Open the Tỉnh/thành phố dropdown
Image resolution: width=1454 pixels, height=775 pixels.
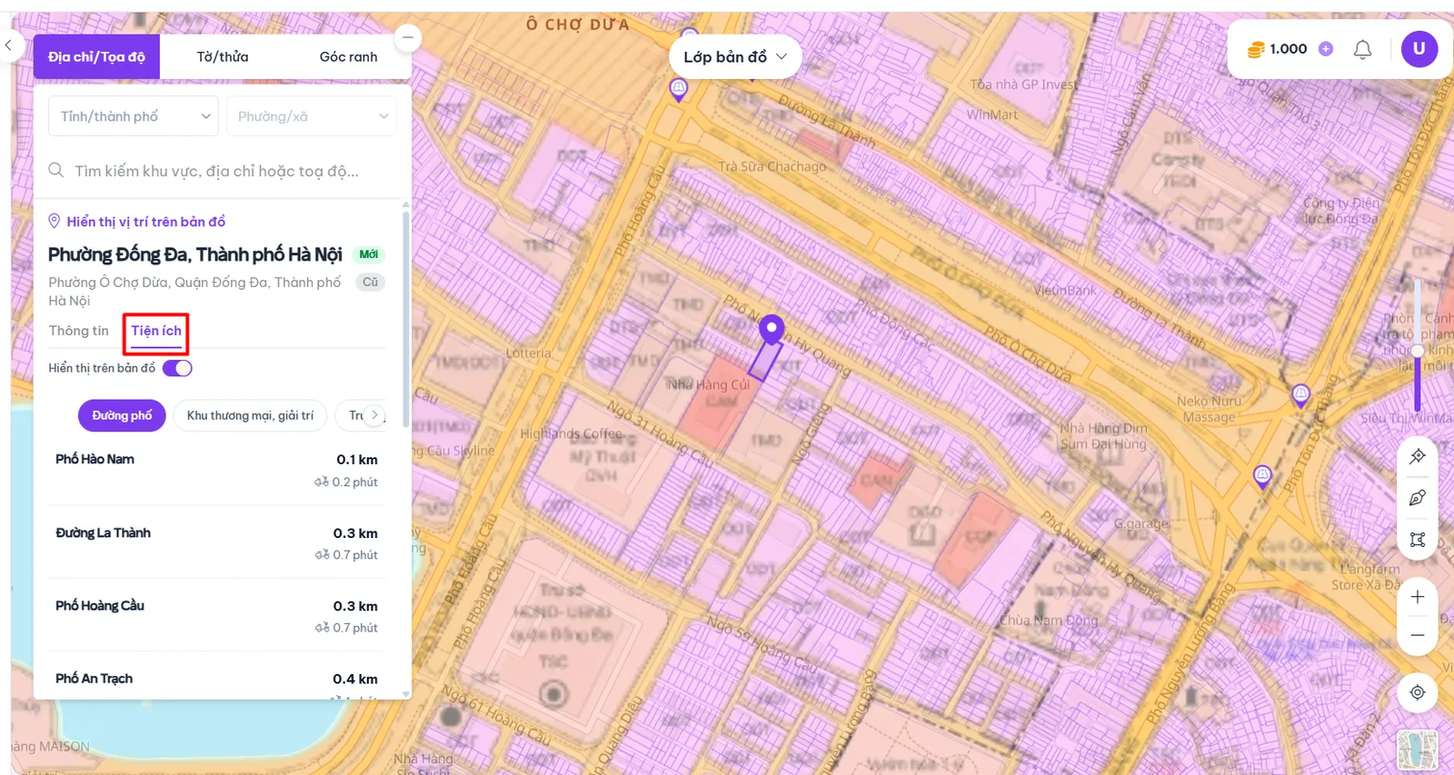(x=134, y=116)
